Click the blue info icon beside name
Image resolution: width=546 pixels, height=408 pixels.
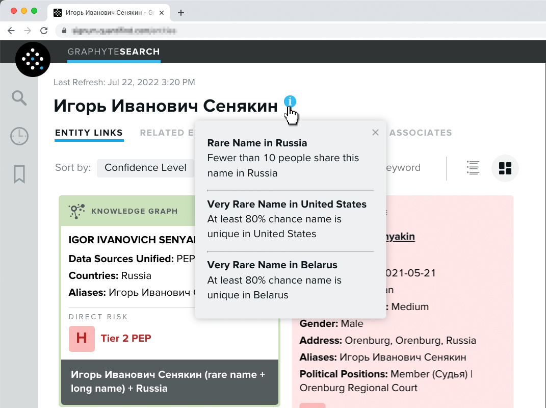290,101
